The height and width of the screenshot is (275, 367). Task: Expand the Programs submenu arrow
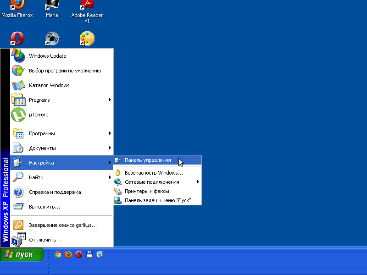click(110, 100)
